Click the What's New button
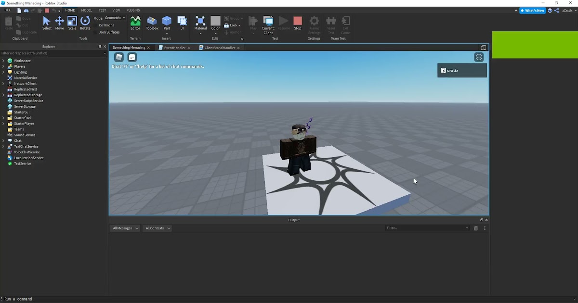This screenshot has height=303, width=578. click(x=533, y=11)
